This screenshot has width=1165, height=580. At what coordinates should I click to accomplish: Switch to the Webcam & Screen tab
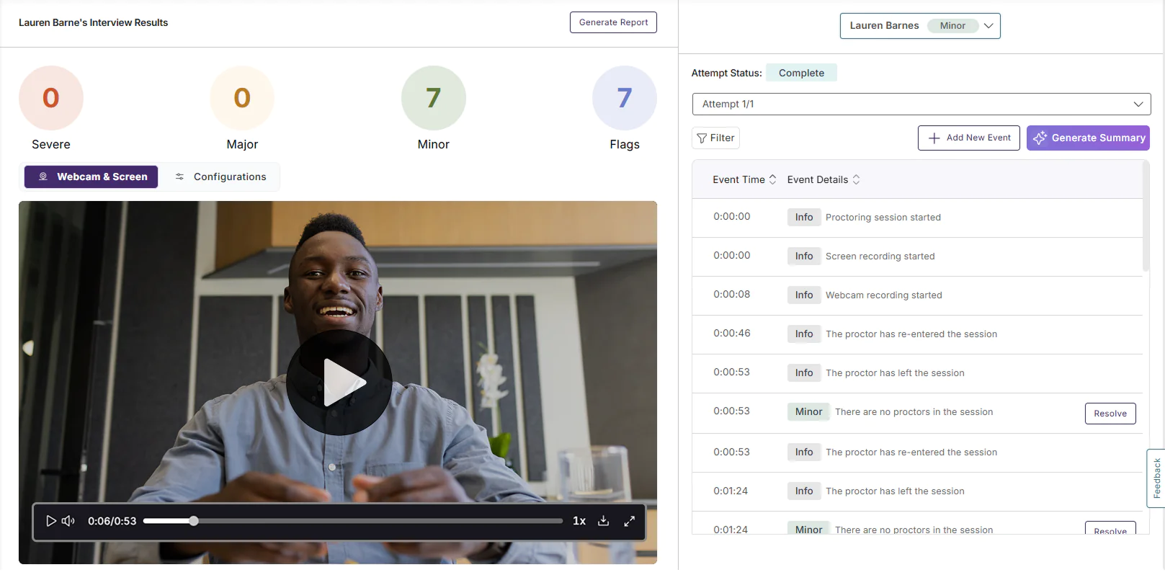(91, 177)
